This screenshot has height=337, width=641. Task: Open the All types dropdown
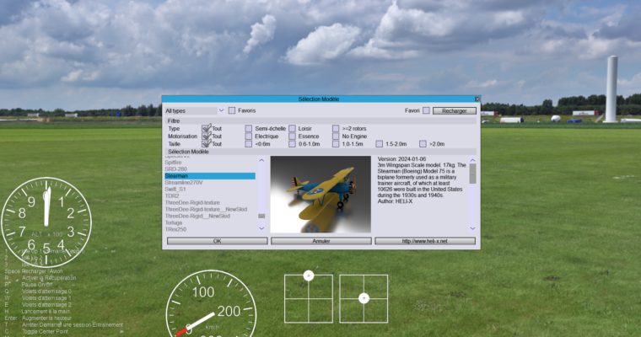221,110
